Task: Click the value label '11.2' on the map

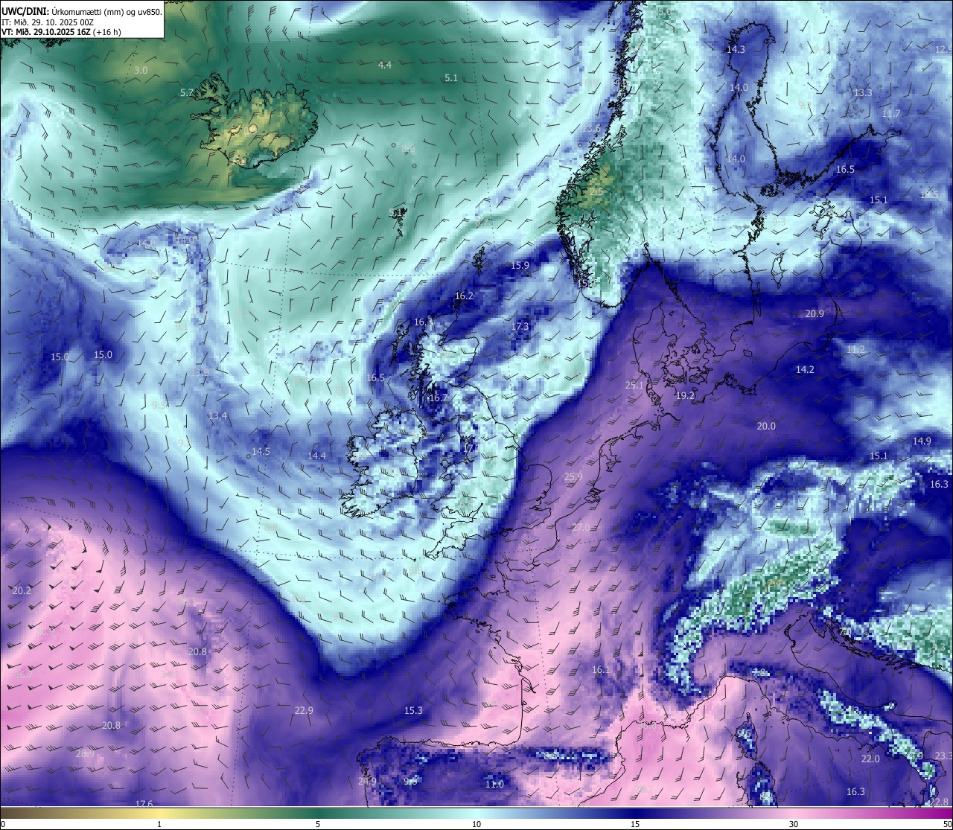Action: [855, 350]
